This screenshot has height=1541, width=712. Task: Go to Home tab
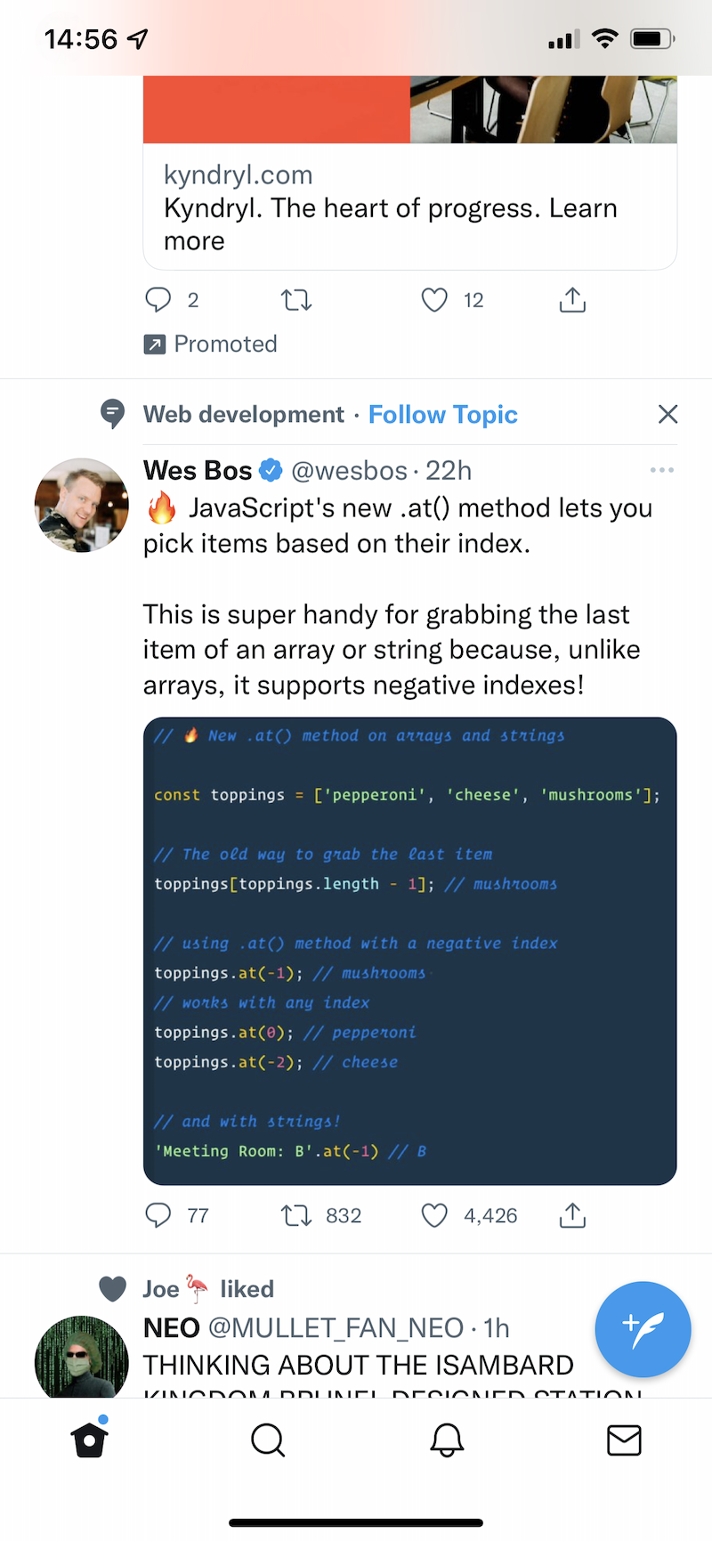tap(89, 1440)
